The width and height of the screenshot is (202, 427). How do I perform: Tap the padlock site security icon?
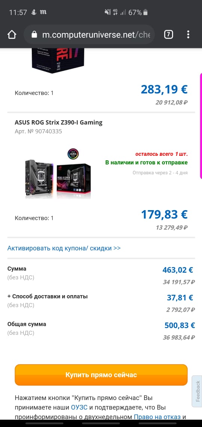34,34
